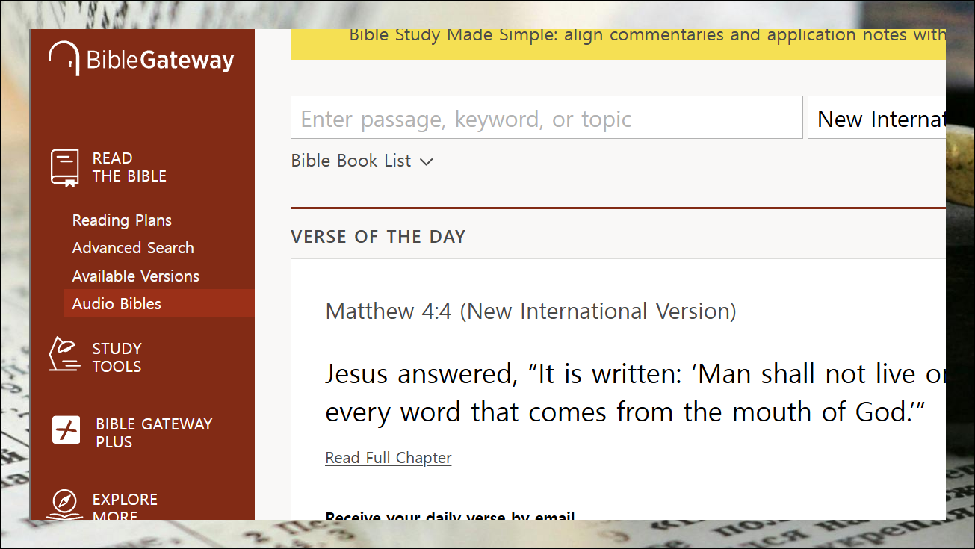Image resolution: width=975 pixels, height=549 pixels.
Task: Open the READ THE BIBLE menu
Action: 129,167
